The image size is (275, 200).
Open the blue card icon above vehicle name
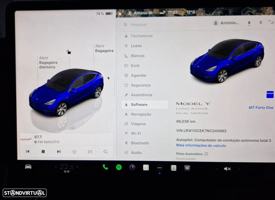click(270, 95)
